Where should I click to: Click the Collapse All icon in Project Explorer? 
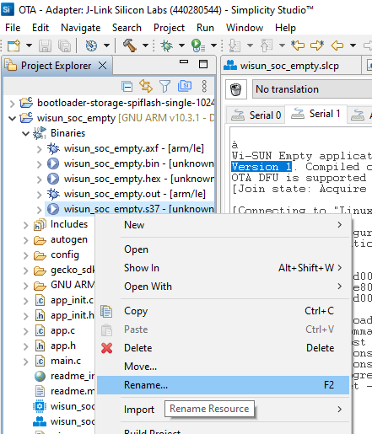[x=127, y=86]
